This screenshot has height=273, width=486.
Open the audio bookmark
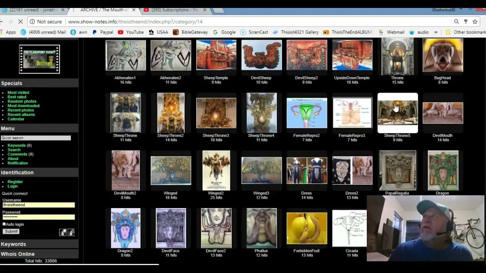point(419,32)
